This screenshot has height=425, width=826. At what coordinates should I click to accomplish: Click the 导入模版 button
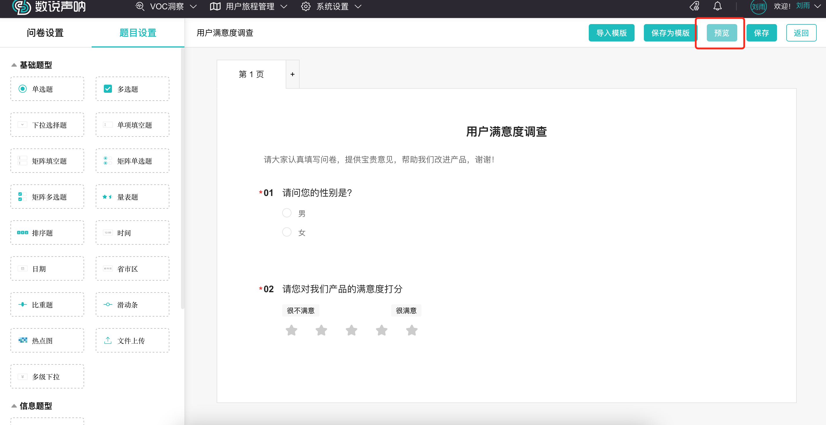coord(611,33)
